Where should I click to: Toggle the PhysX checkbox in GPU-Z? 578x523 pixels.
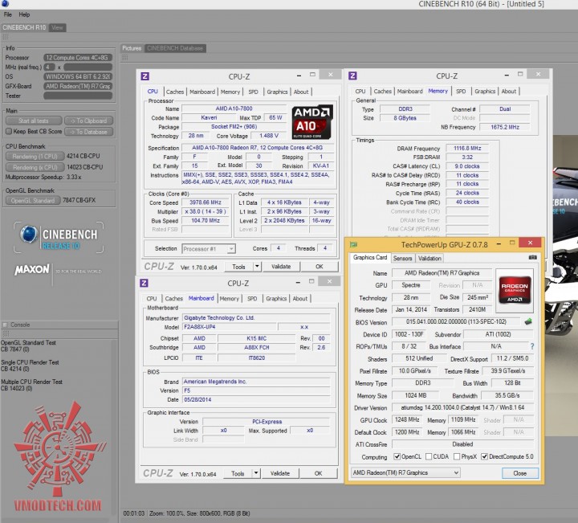pyautogui.click(x=457, y=456)
